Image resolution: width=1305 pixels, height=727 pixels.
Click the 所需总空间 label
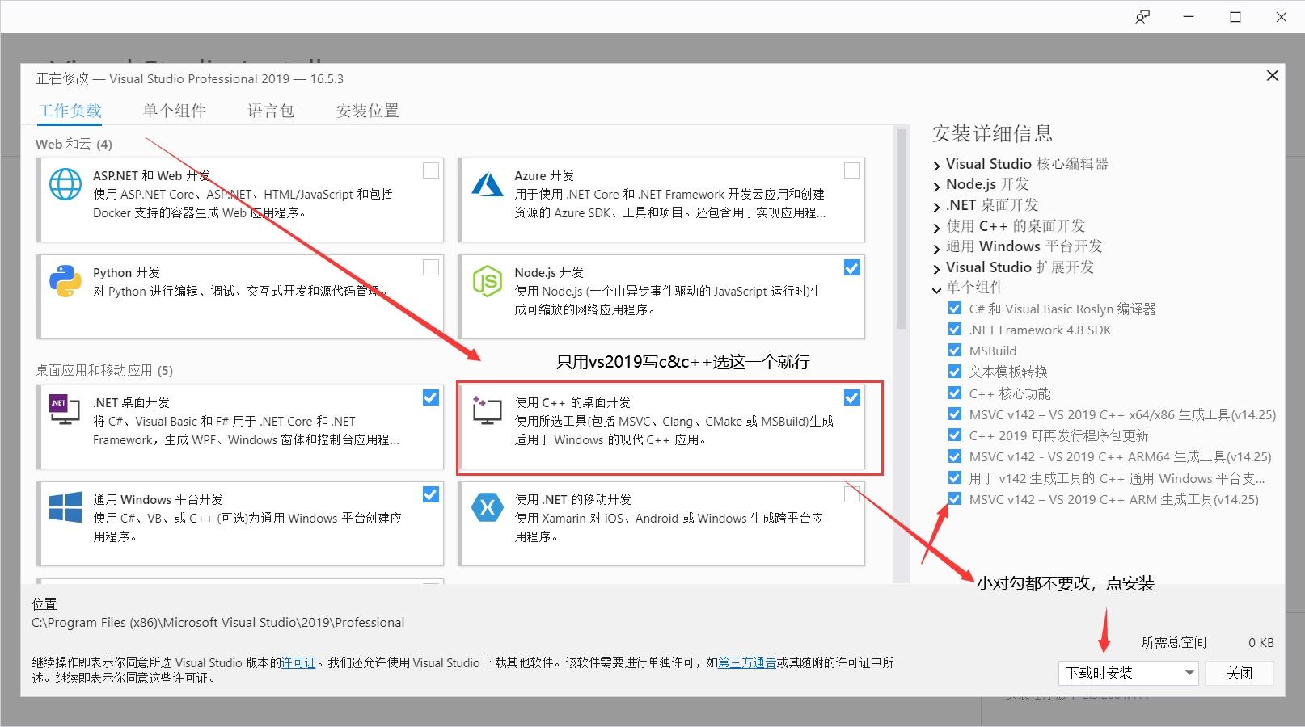tap(1174, 642)
